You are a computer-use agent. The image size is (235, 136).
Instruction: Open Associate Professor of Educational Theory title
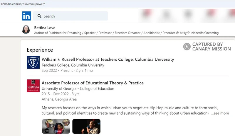coord(93,83)
